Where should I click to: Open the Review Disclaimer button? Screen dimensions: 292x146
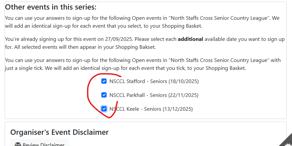(x=39, y=143)
